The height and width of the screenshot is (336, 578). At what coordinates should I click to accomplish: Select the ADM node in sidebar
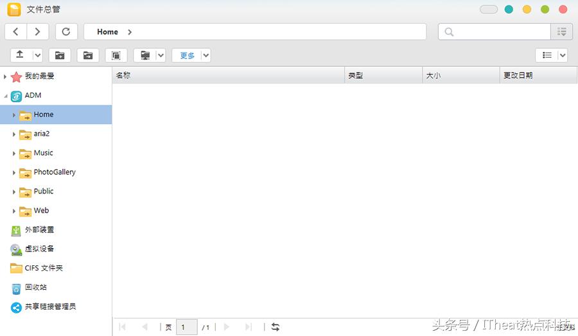coord(26,96)
